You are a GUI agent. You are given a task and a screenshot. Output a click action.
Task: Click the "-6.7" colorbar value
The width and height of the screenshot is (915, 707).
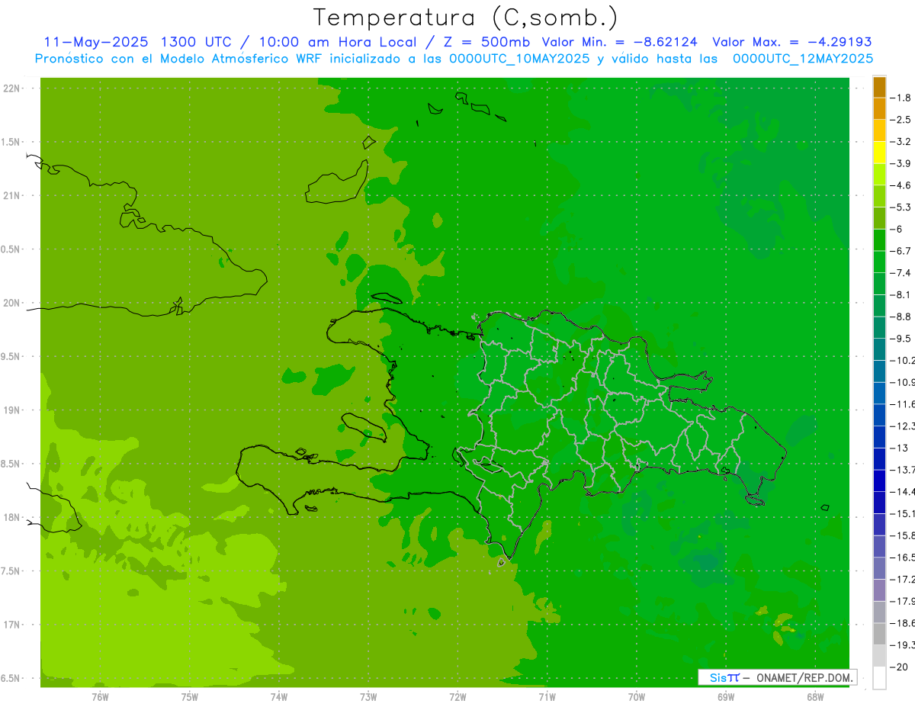[901, 251]
